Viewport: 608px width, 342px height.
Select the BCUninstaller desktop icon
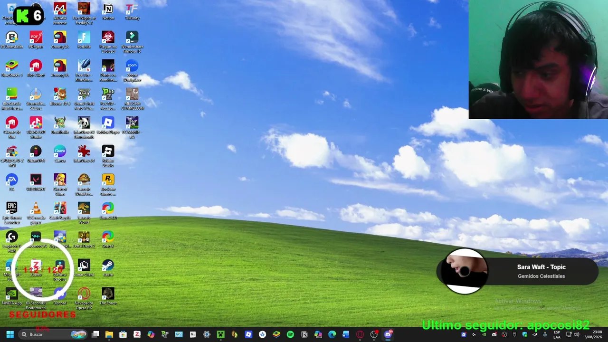(x=12, y=40)
